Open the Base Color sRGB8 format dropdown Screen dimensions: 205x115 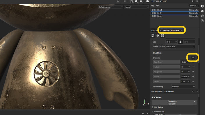coord(185,62)
